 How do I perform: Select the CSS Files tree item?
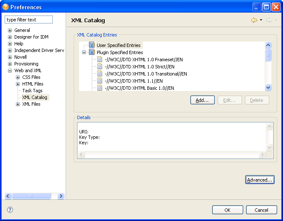[x=31, y=77]
